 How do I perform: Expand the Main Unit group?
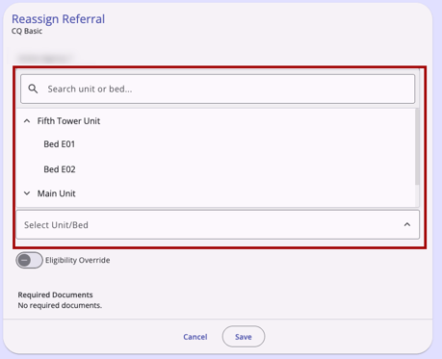coord(27,193)
